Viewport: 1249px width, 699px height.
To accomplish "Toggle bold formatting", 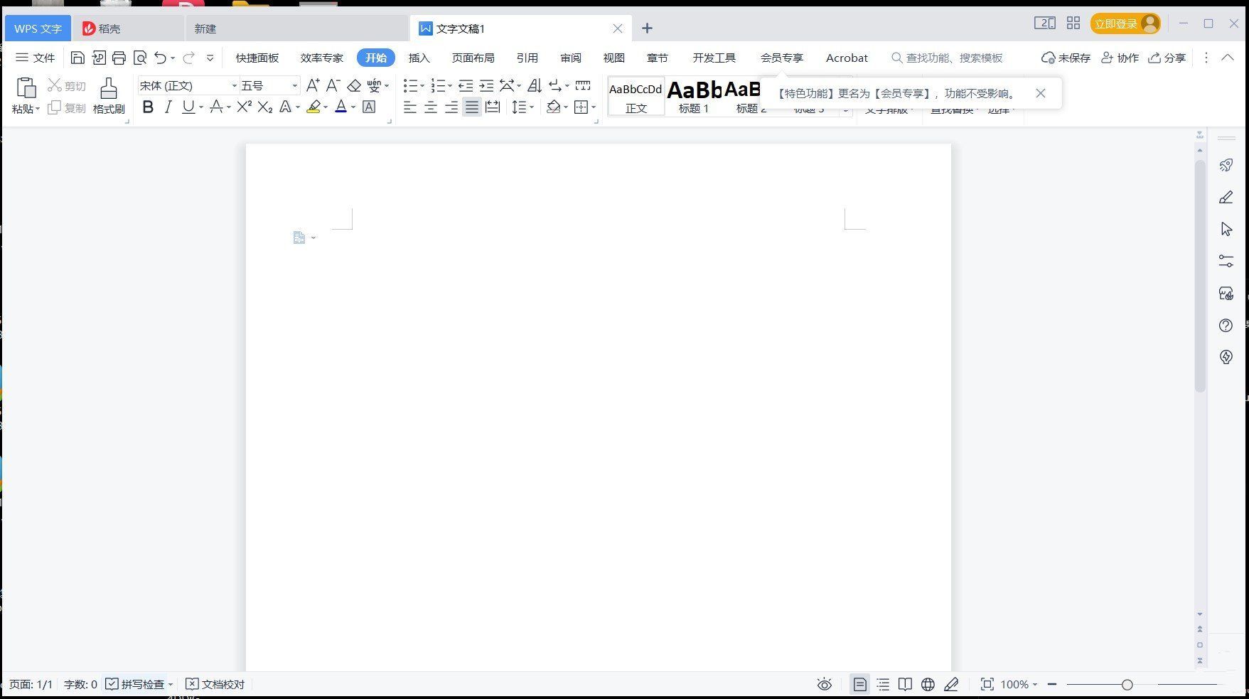I will [148, 107].
